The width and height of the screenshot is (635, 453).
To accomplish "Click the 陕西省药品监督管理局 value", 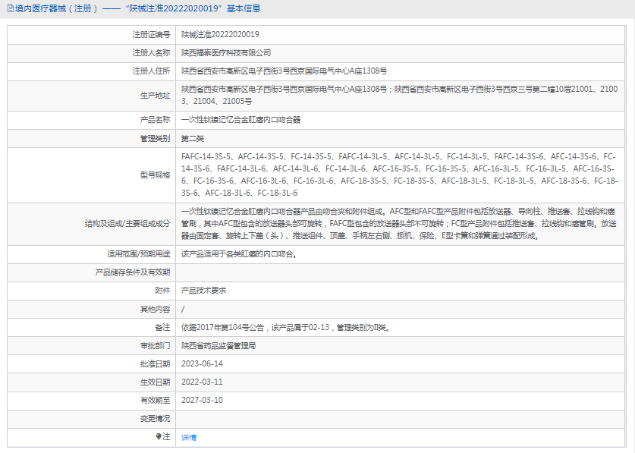I will pos(218,345).
